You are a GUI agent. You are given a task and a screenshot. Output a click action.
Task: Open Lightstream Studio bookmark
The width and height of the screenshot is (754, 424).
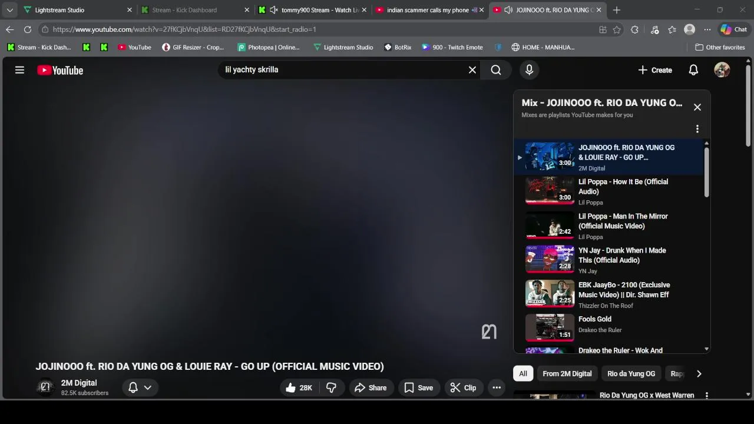pyautogui.click(x=343, y=47)
